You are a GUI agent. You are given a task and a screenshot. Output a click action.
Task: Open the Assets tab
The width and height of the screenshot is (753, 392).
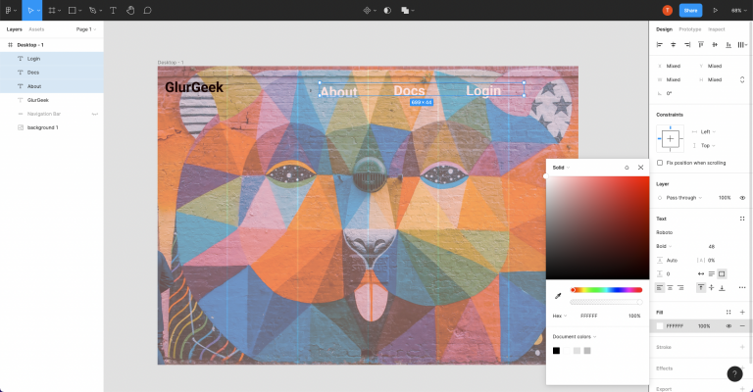[x=36, y=29]
